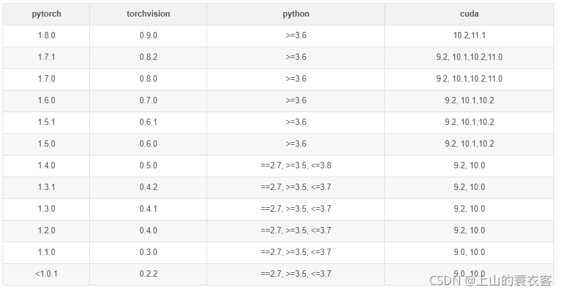Screen dimensions: 561x292
Task: Select pytorch 1.6.0 row cell
Action: pos(47,101)
